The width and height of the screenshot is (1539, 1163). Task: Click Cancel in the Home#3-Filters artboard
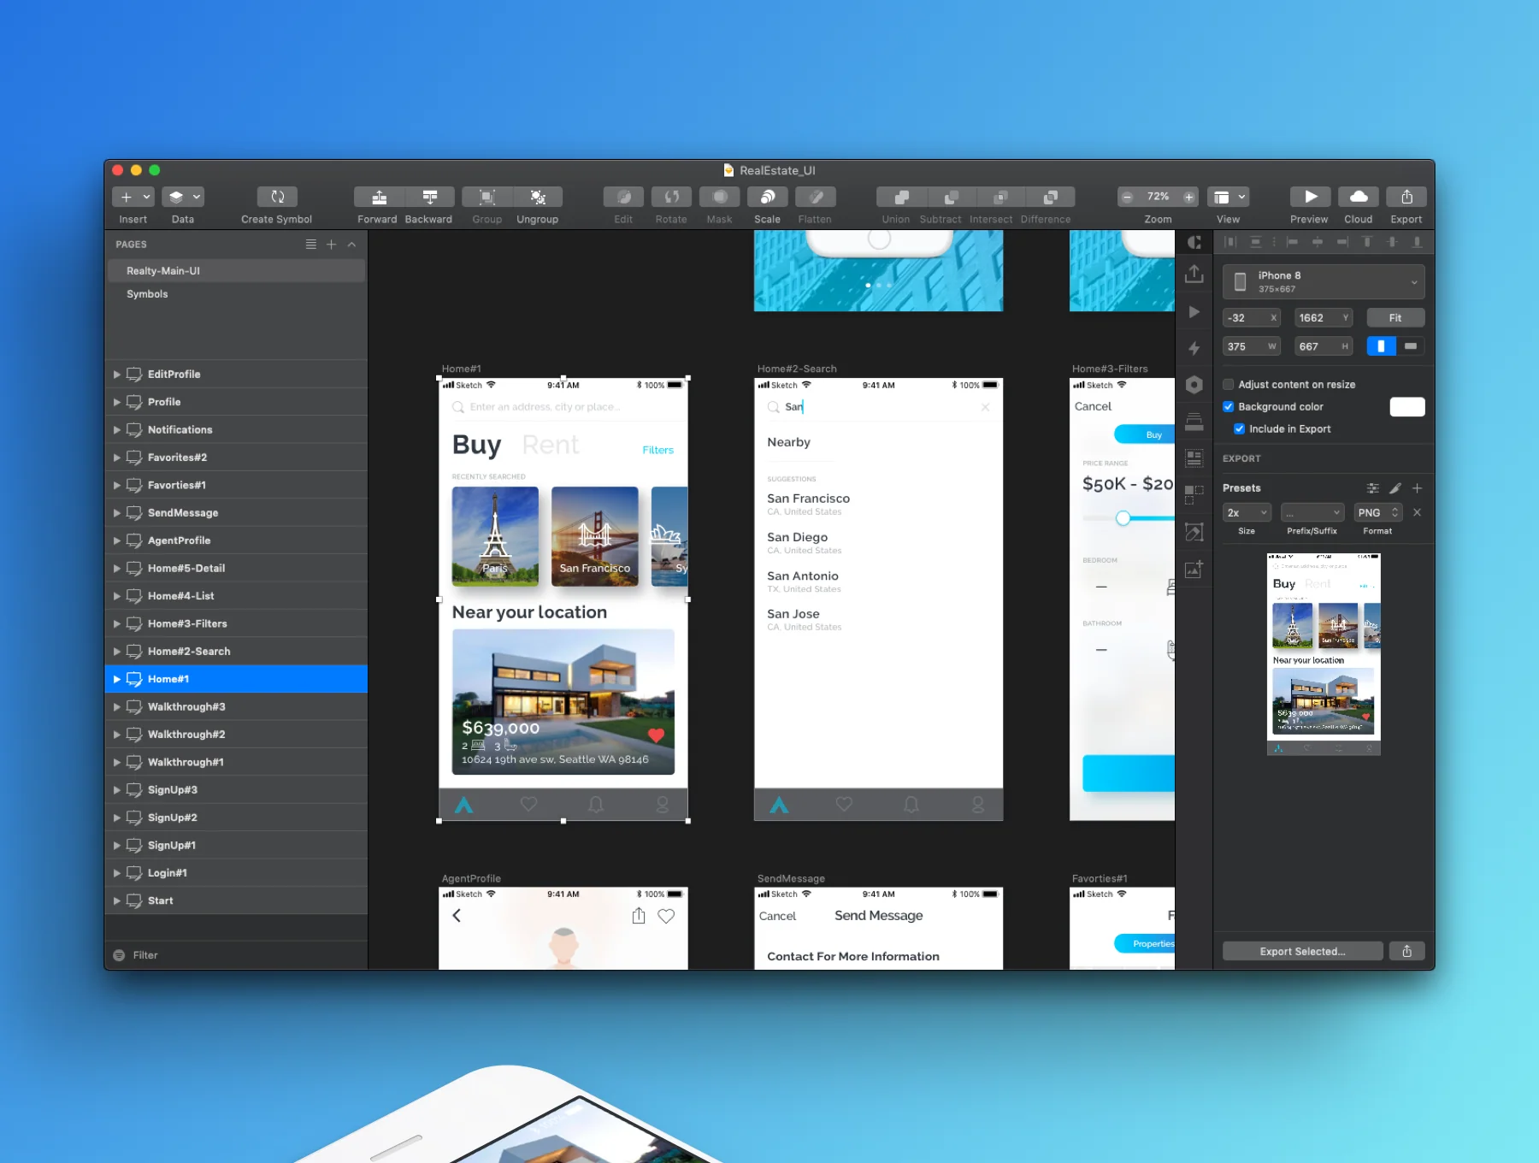coord(1093,407)
